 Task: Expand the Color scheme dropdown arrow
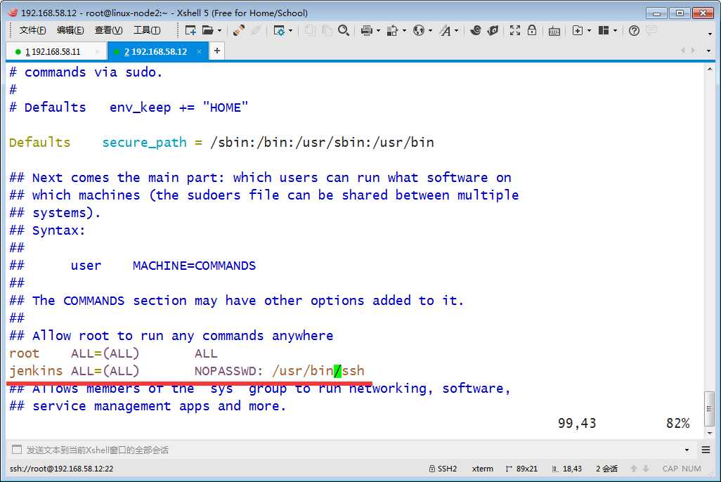(x=404, y=31)
